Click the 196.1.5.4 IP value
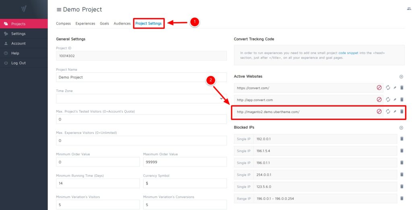 263,151
